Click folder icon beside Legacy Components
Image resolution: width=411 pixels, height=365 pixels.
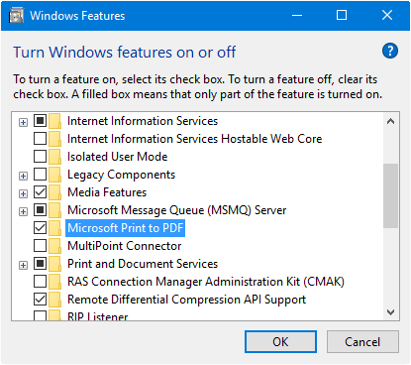click(x=54, y=175)
